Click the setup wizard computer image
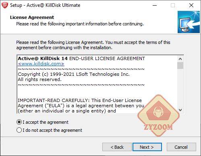The height and width of the screenshot is (156, 201). (189, 22)
